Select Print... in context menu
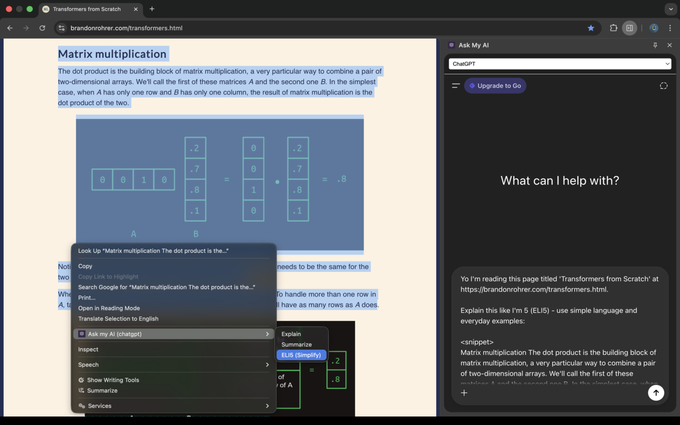Screen dimensions: 680x425 [x=174, y=297]
